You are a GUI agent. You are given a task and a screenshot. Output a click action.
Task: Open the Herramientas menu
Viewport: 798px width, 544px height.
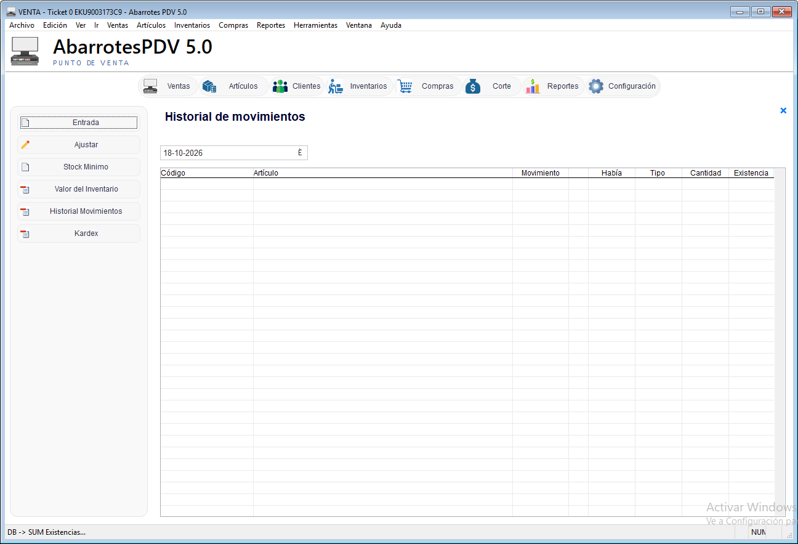315,25
